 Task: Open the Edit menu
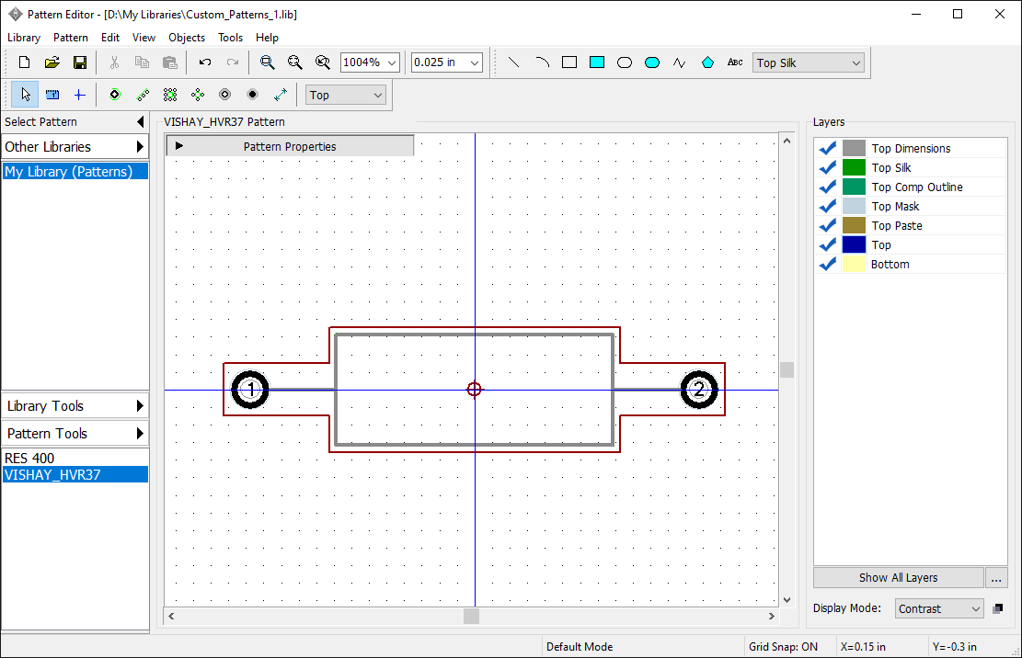[x=110, y=38]
